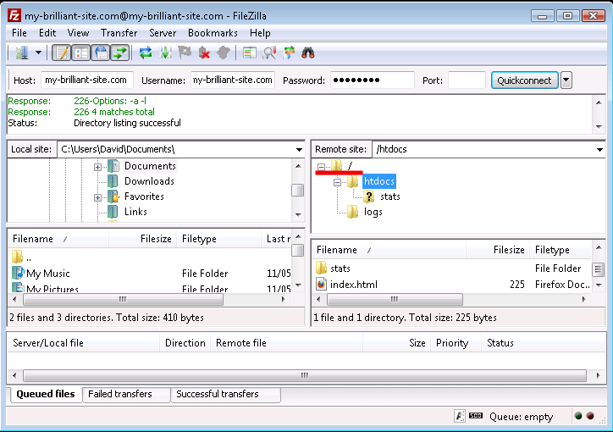613x432 pixels.
Task: Expand the Documents folder in local tree
Action: [97, 167]
